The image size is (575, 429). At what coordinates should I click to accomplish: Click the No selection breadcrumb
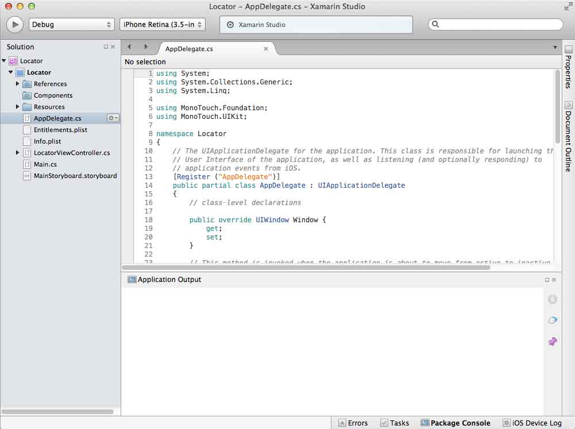(x=145, y=61)
